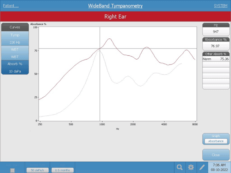Screen dimensions: 231x173
Task: Select the Absorb % 10 daPa curve
Action: 15,67
